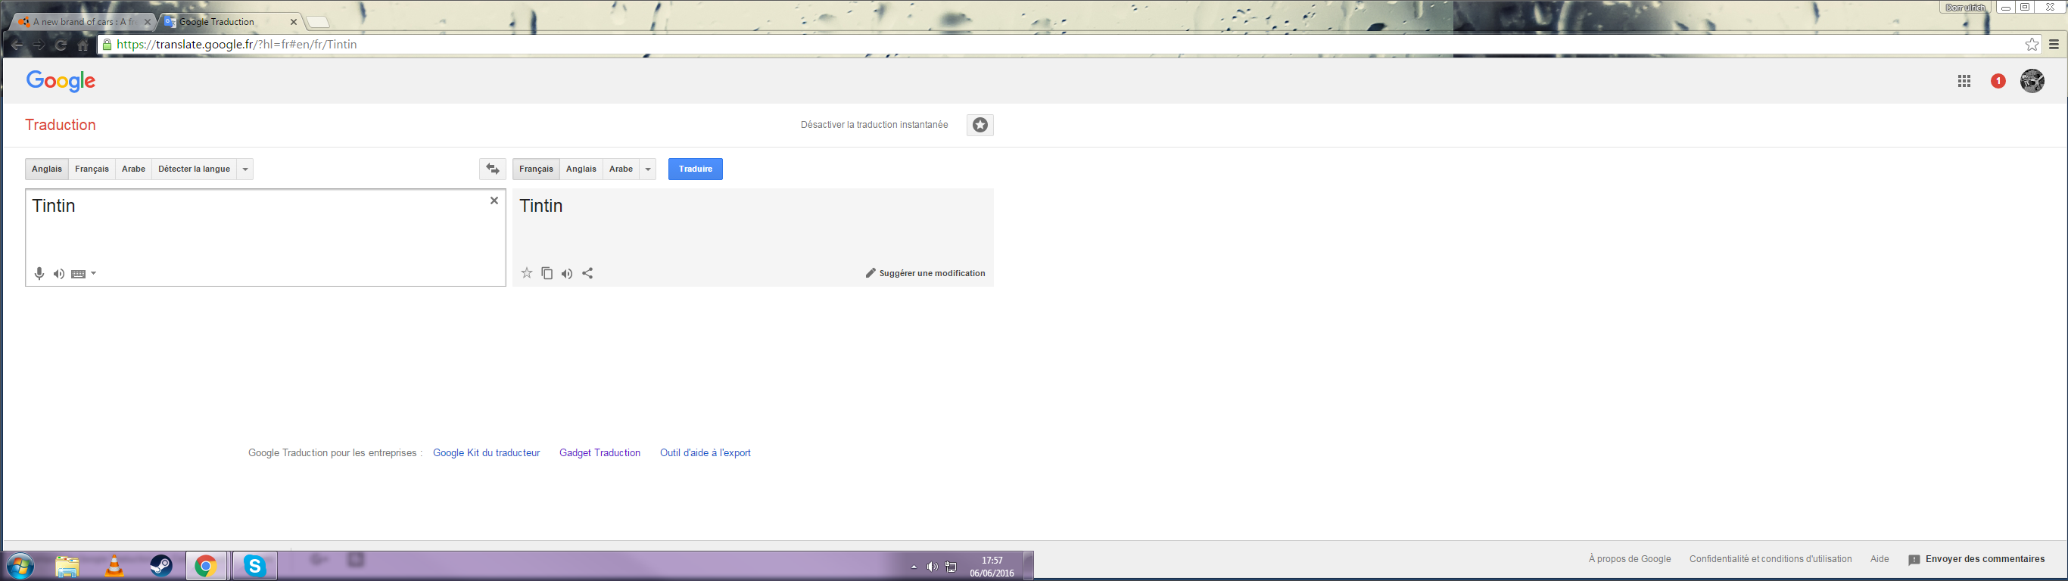The height and width of the screenshot is (581, 2068).
Task: Click the browser forward arrow
Action: [x=39, y=45]
